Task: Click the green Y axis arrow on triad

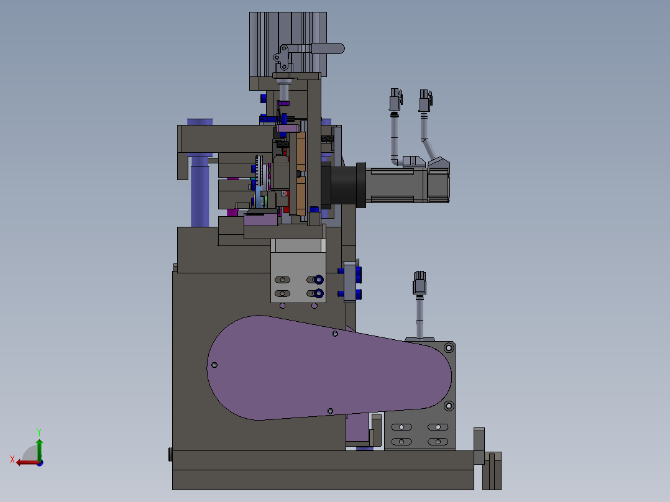Action: point(39,449)
